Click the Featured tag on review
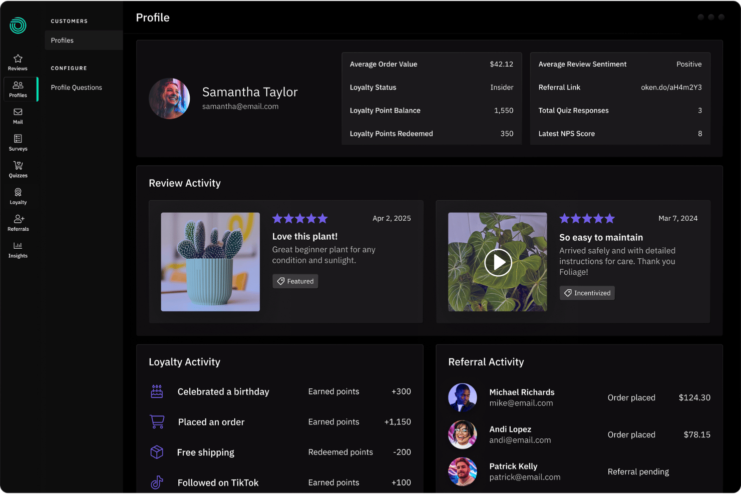The height and width of the screenshot is (494, 741). tap(295, 281)
